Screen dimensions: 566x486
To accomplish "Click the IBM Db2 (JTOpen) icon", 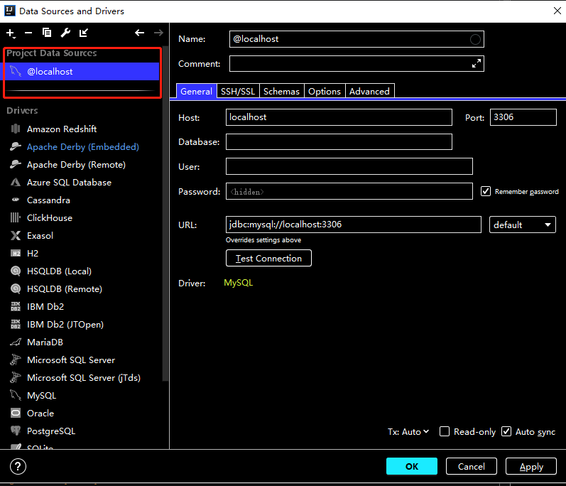I will (16, 324).
